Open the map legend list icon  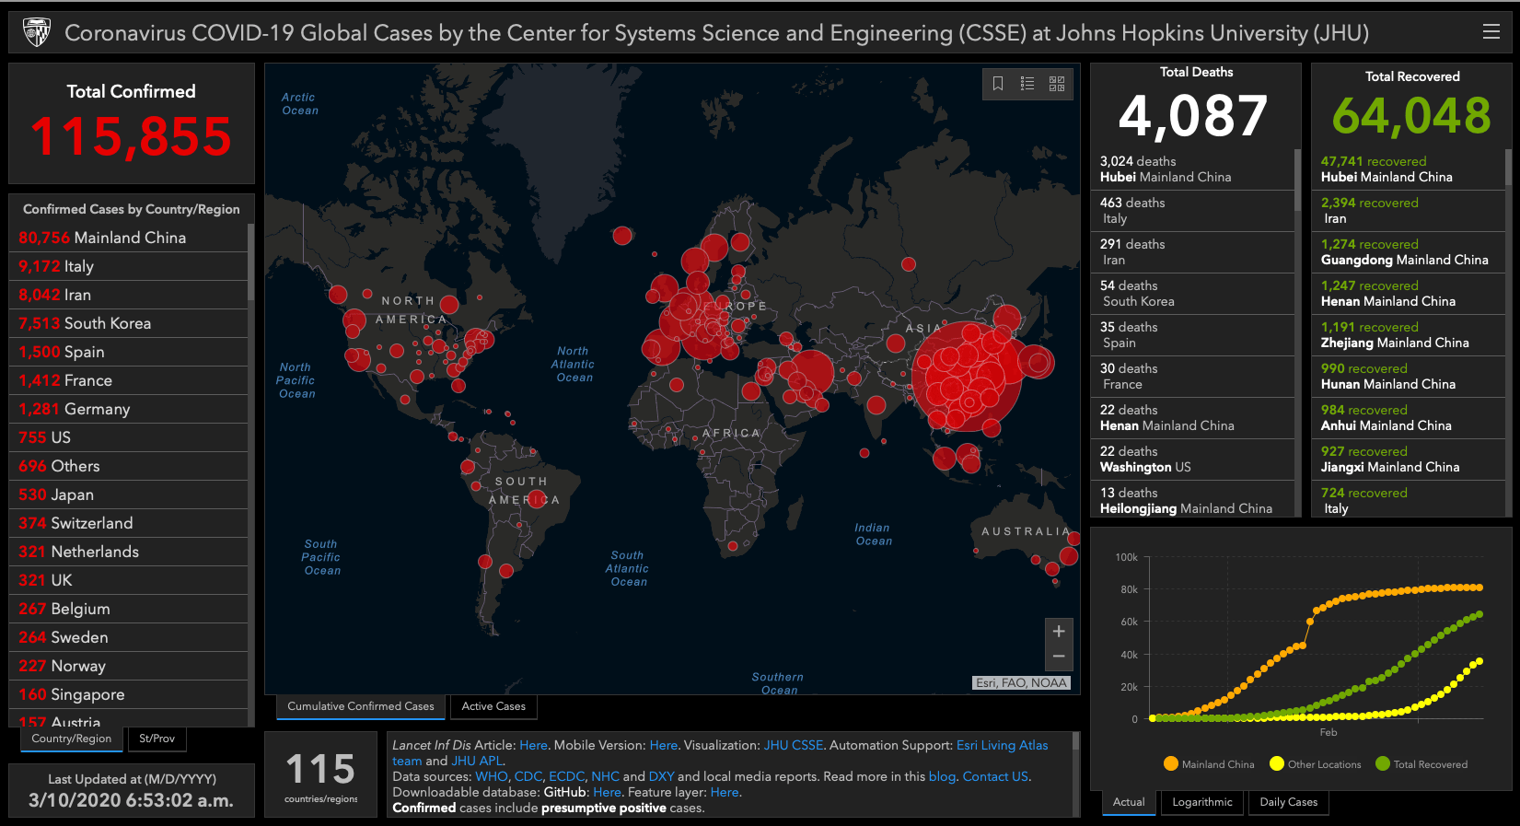point(1027,84)
